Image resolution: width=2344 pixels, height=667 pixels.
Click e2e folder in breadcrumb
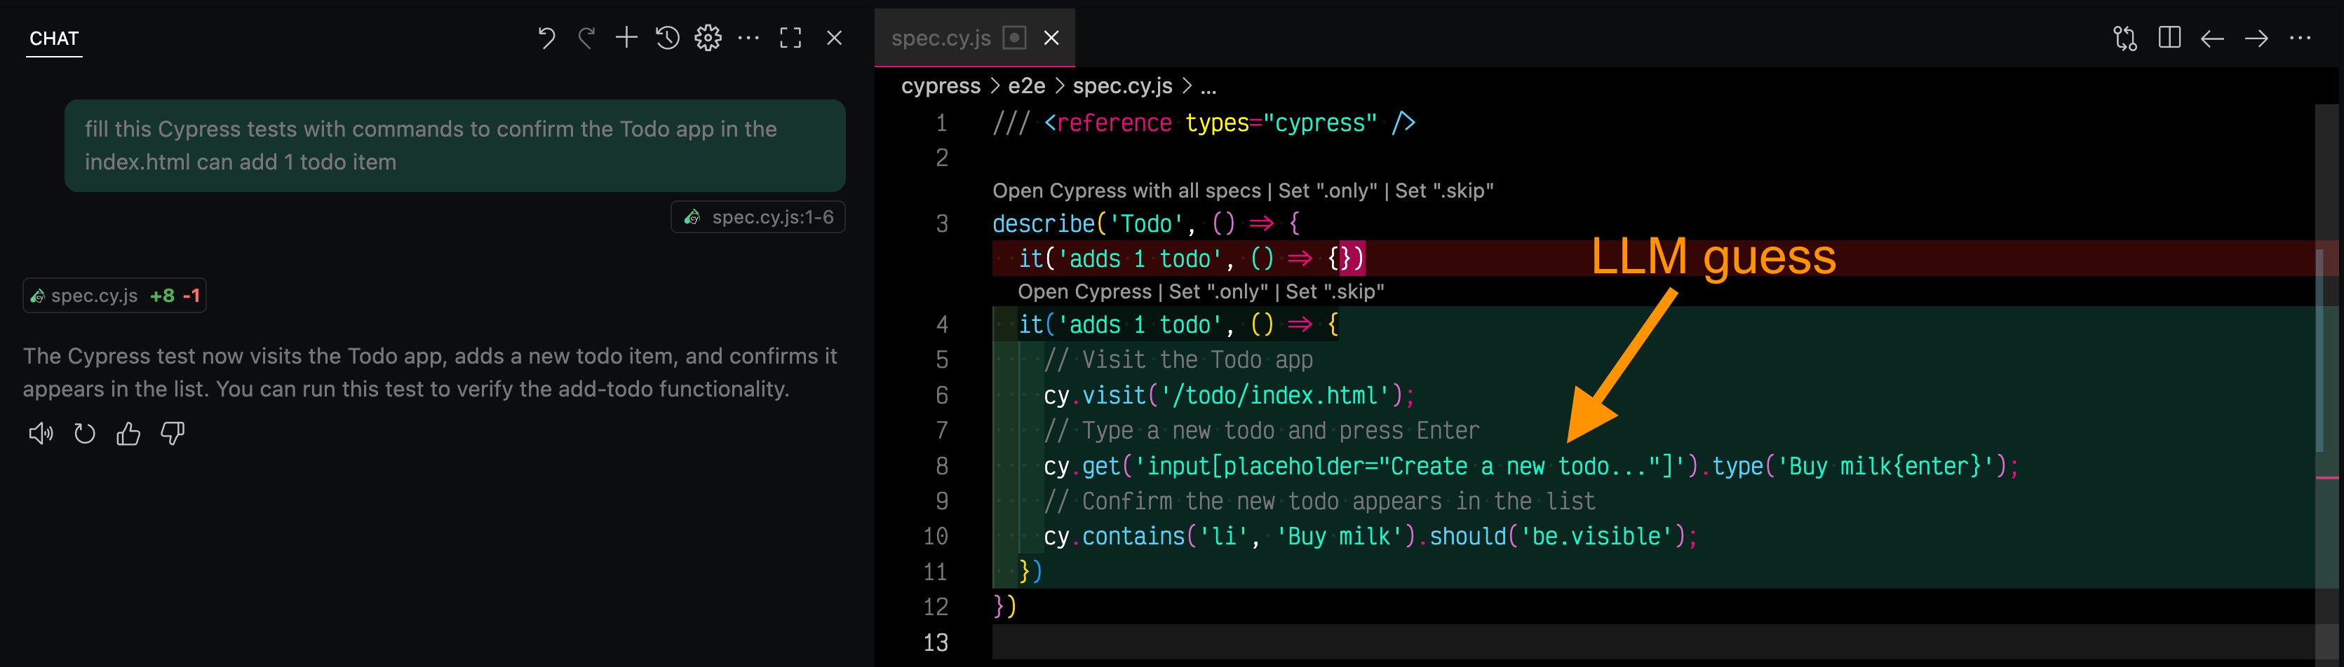1026,86
